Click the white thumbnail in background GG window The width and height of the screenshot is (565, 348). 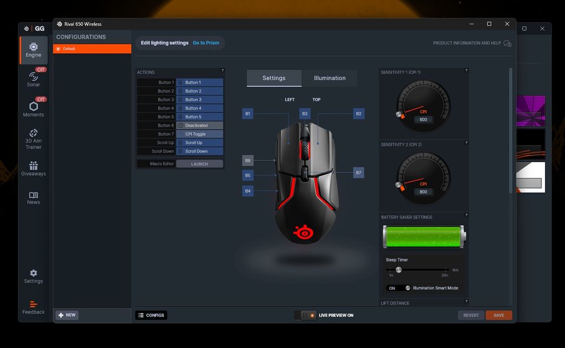(531, 177)
